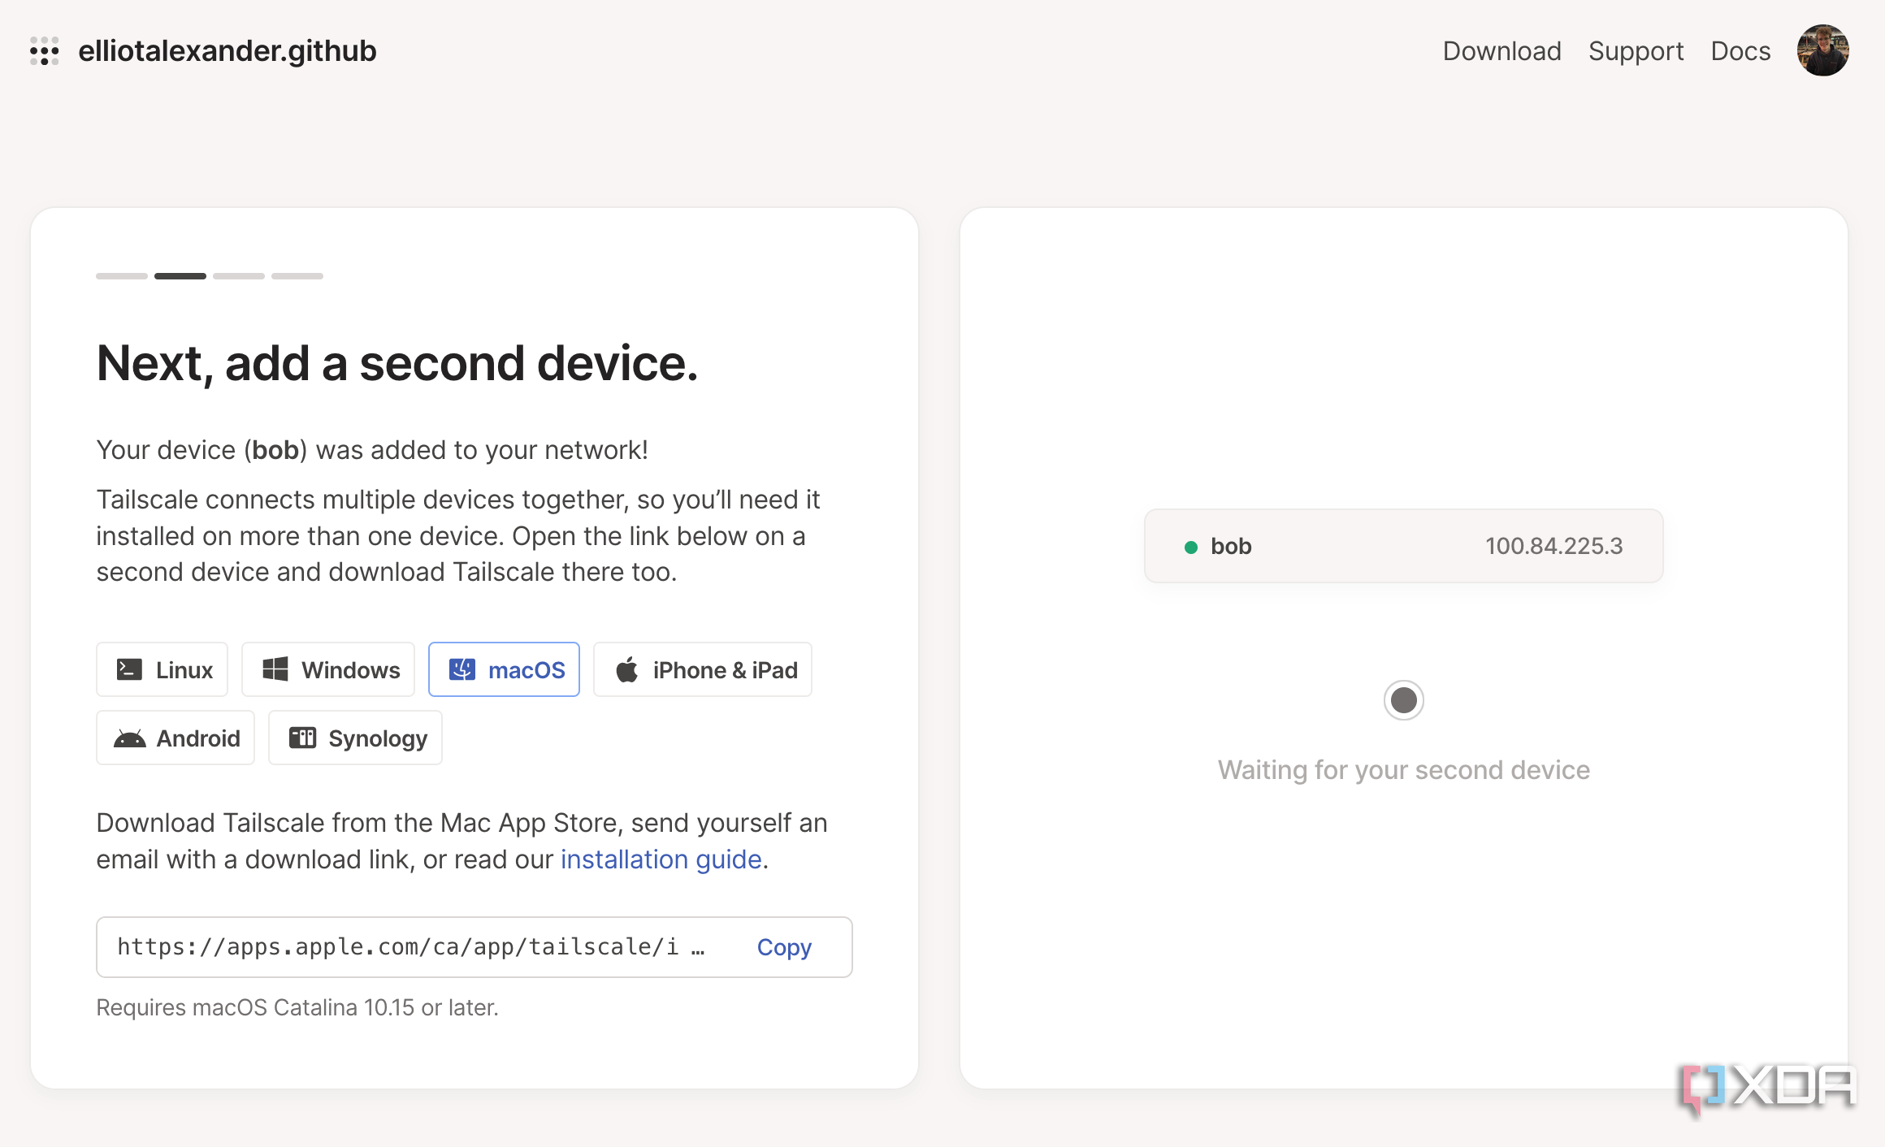Click the Tailscale dots logo icon

click(45, 51)
